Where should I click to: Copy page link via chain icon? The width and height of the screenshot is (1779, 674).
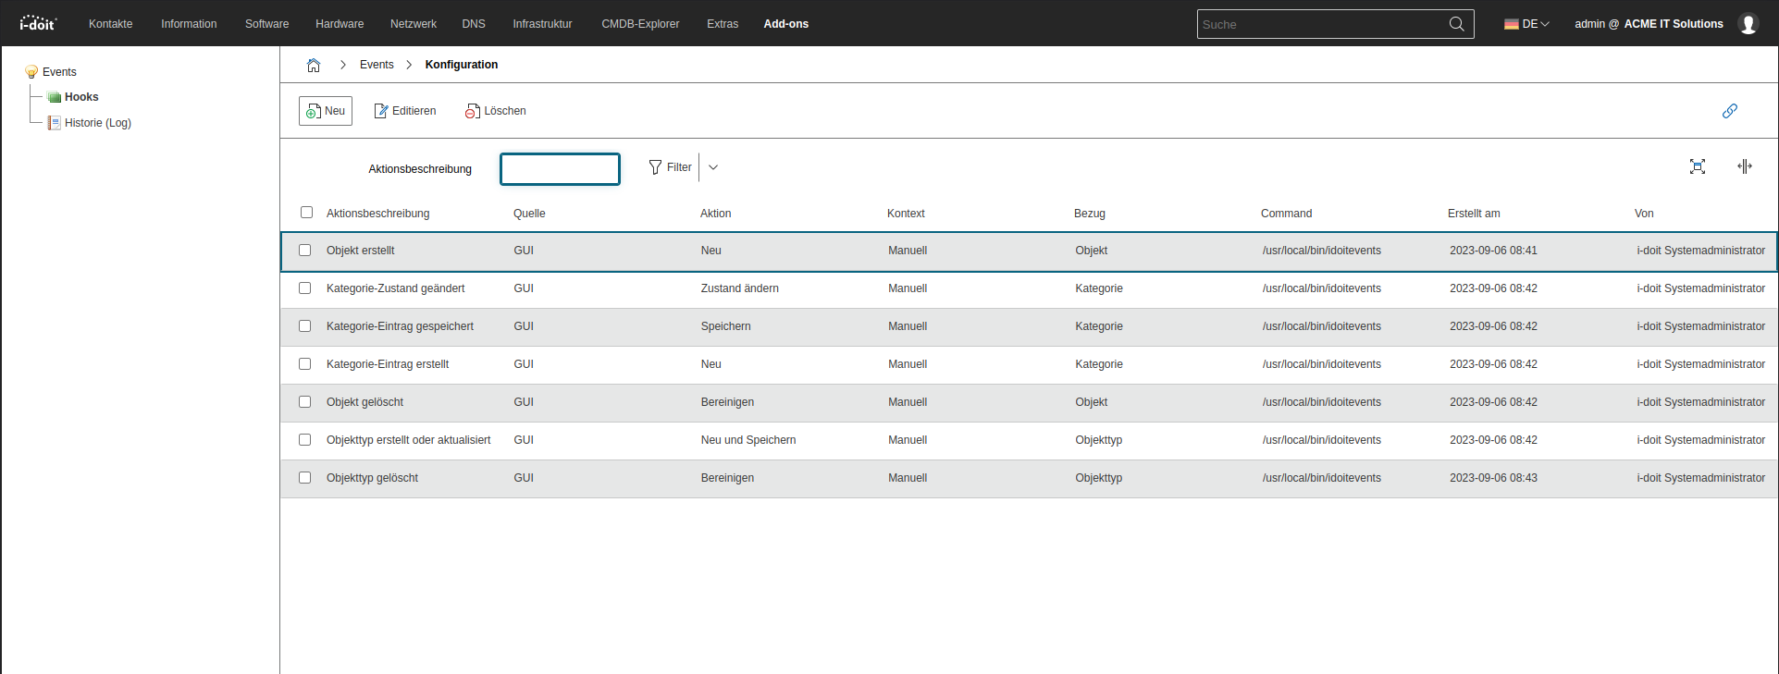coord(1729,111)
